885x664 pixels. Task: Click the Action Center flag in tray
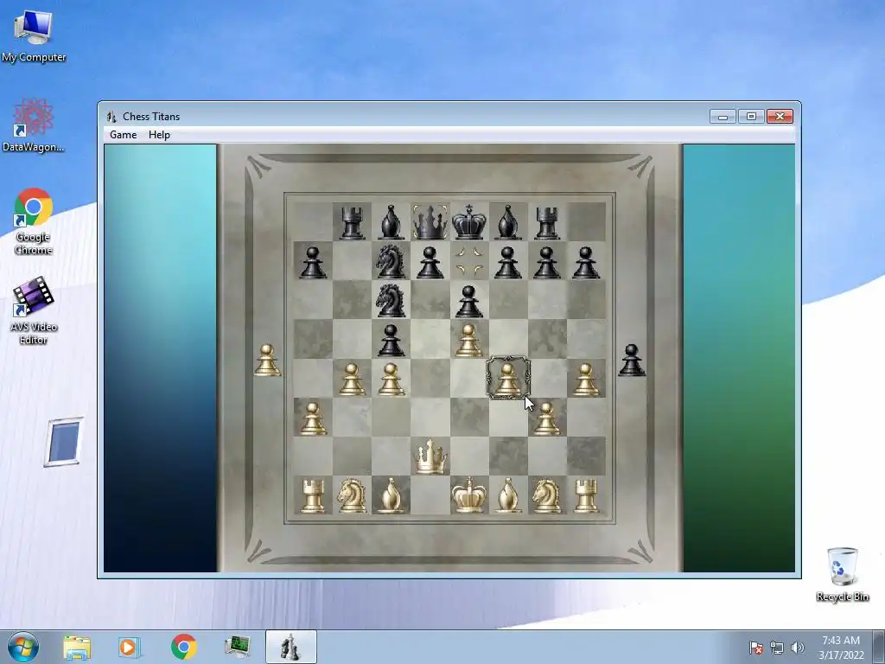(x=756, y=648)
